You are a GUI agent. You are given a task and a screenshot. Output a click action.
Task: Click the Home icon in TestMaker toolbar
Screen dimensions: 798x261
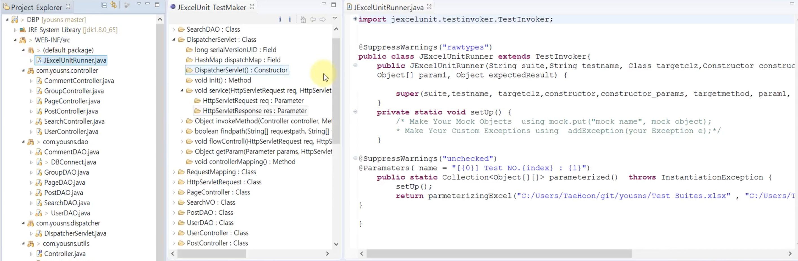303,19
